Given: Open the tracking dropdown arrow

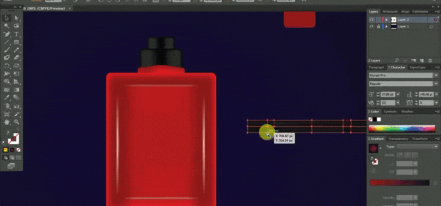Looking at the screenshot, I should [436, 103].
